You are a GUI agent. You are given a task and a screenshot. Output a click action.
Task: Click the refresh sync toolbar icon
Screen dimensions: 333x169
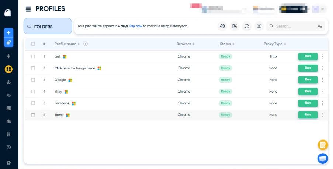click(247, 26)
